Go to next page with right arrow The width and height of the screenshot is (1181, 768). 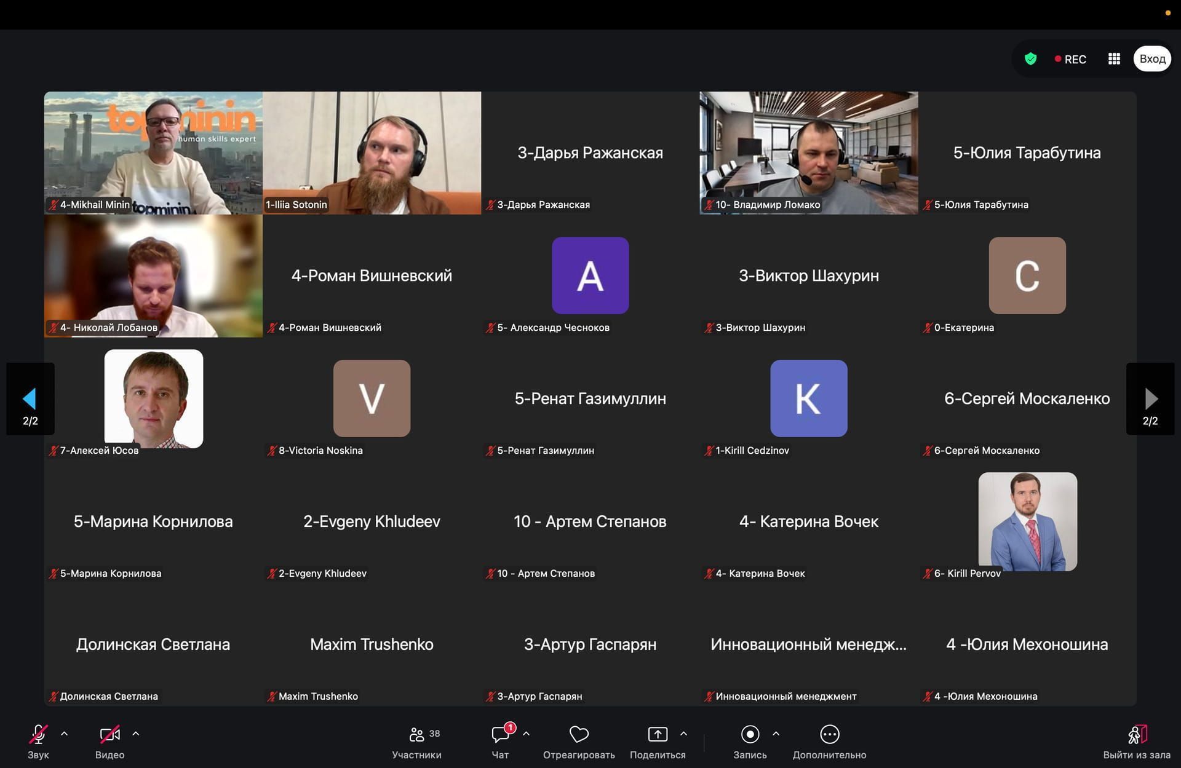click(1151, 399)
